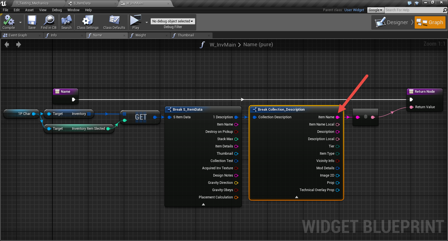Click the 1P Char variable node
448x241 pixels.
(22, 114)
